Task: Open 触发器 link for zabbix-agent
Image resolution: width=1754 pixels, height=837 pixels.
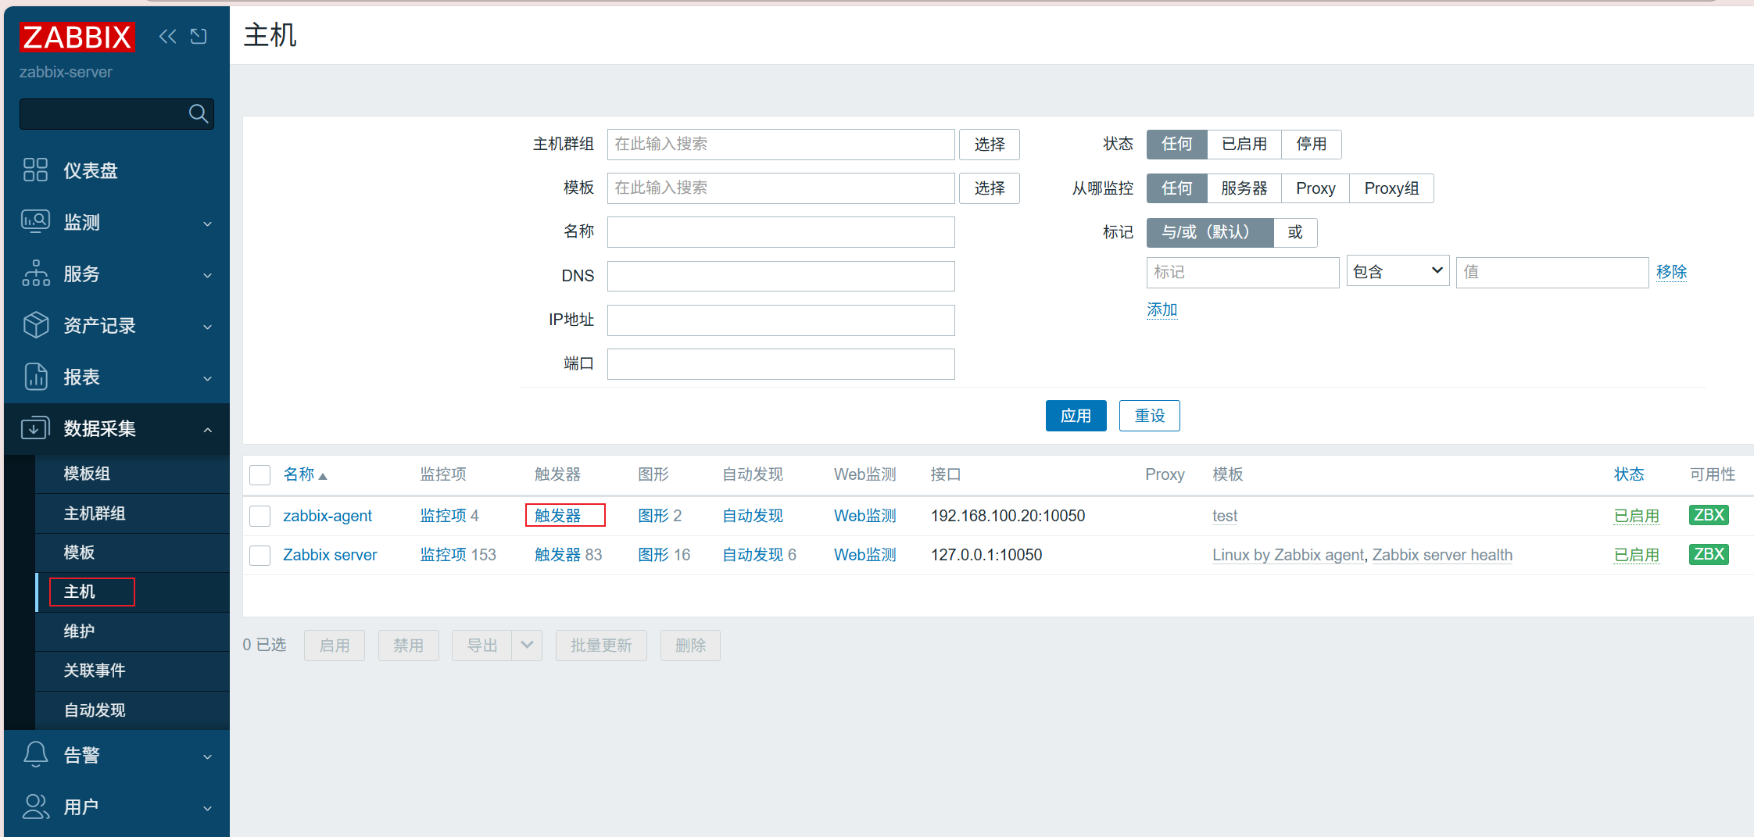Action: tap(557, 516)
